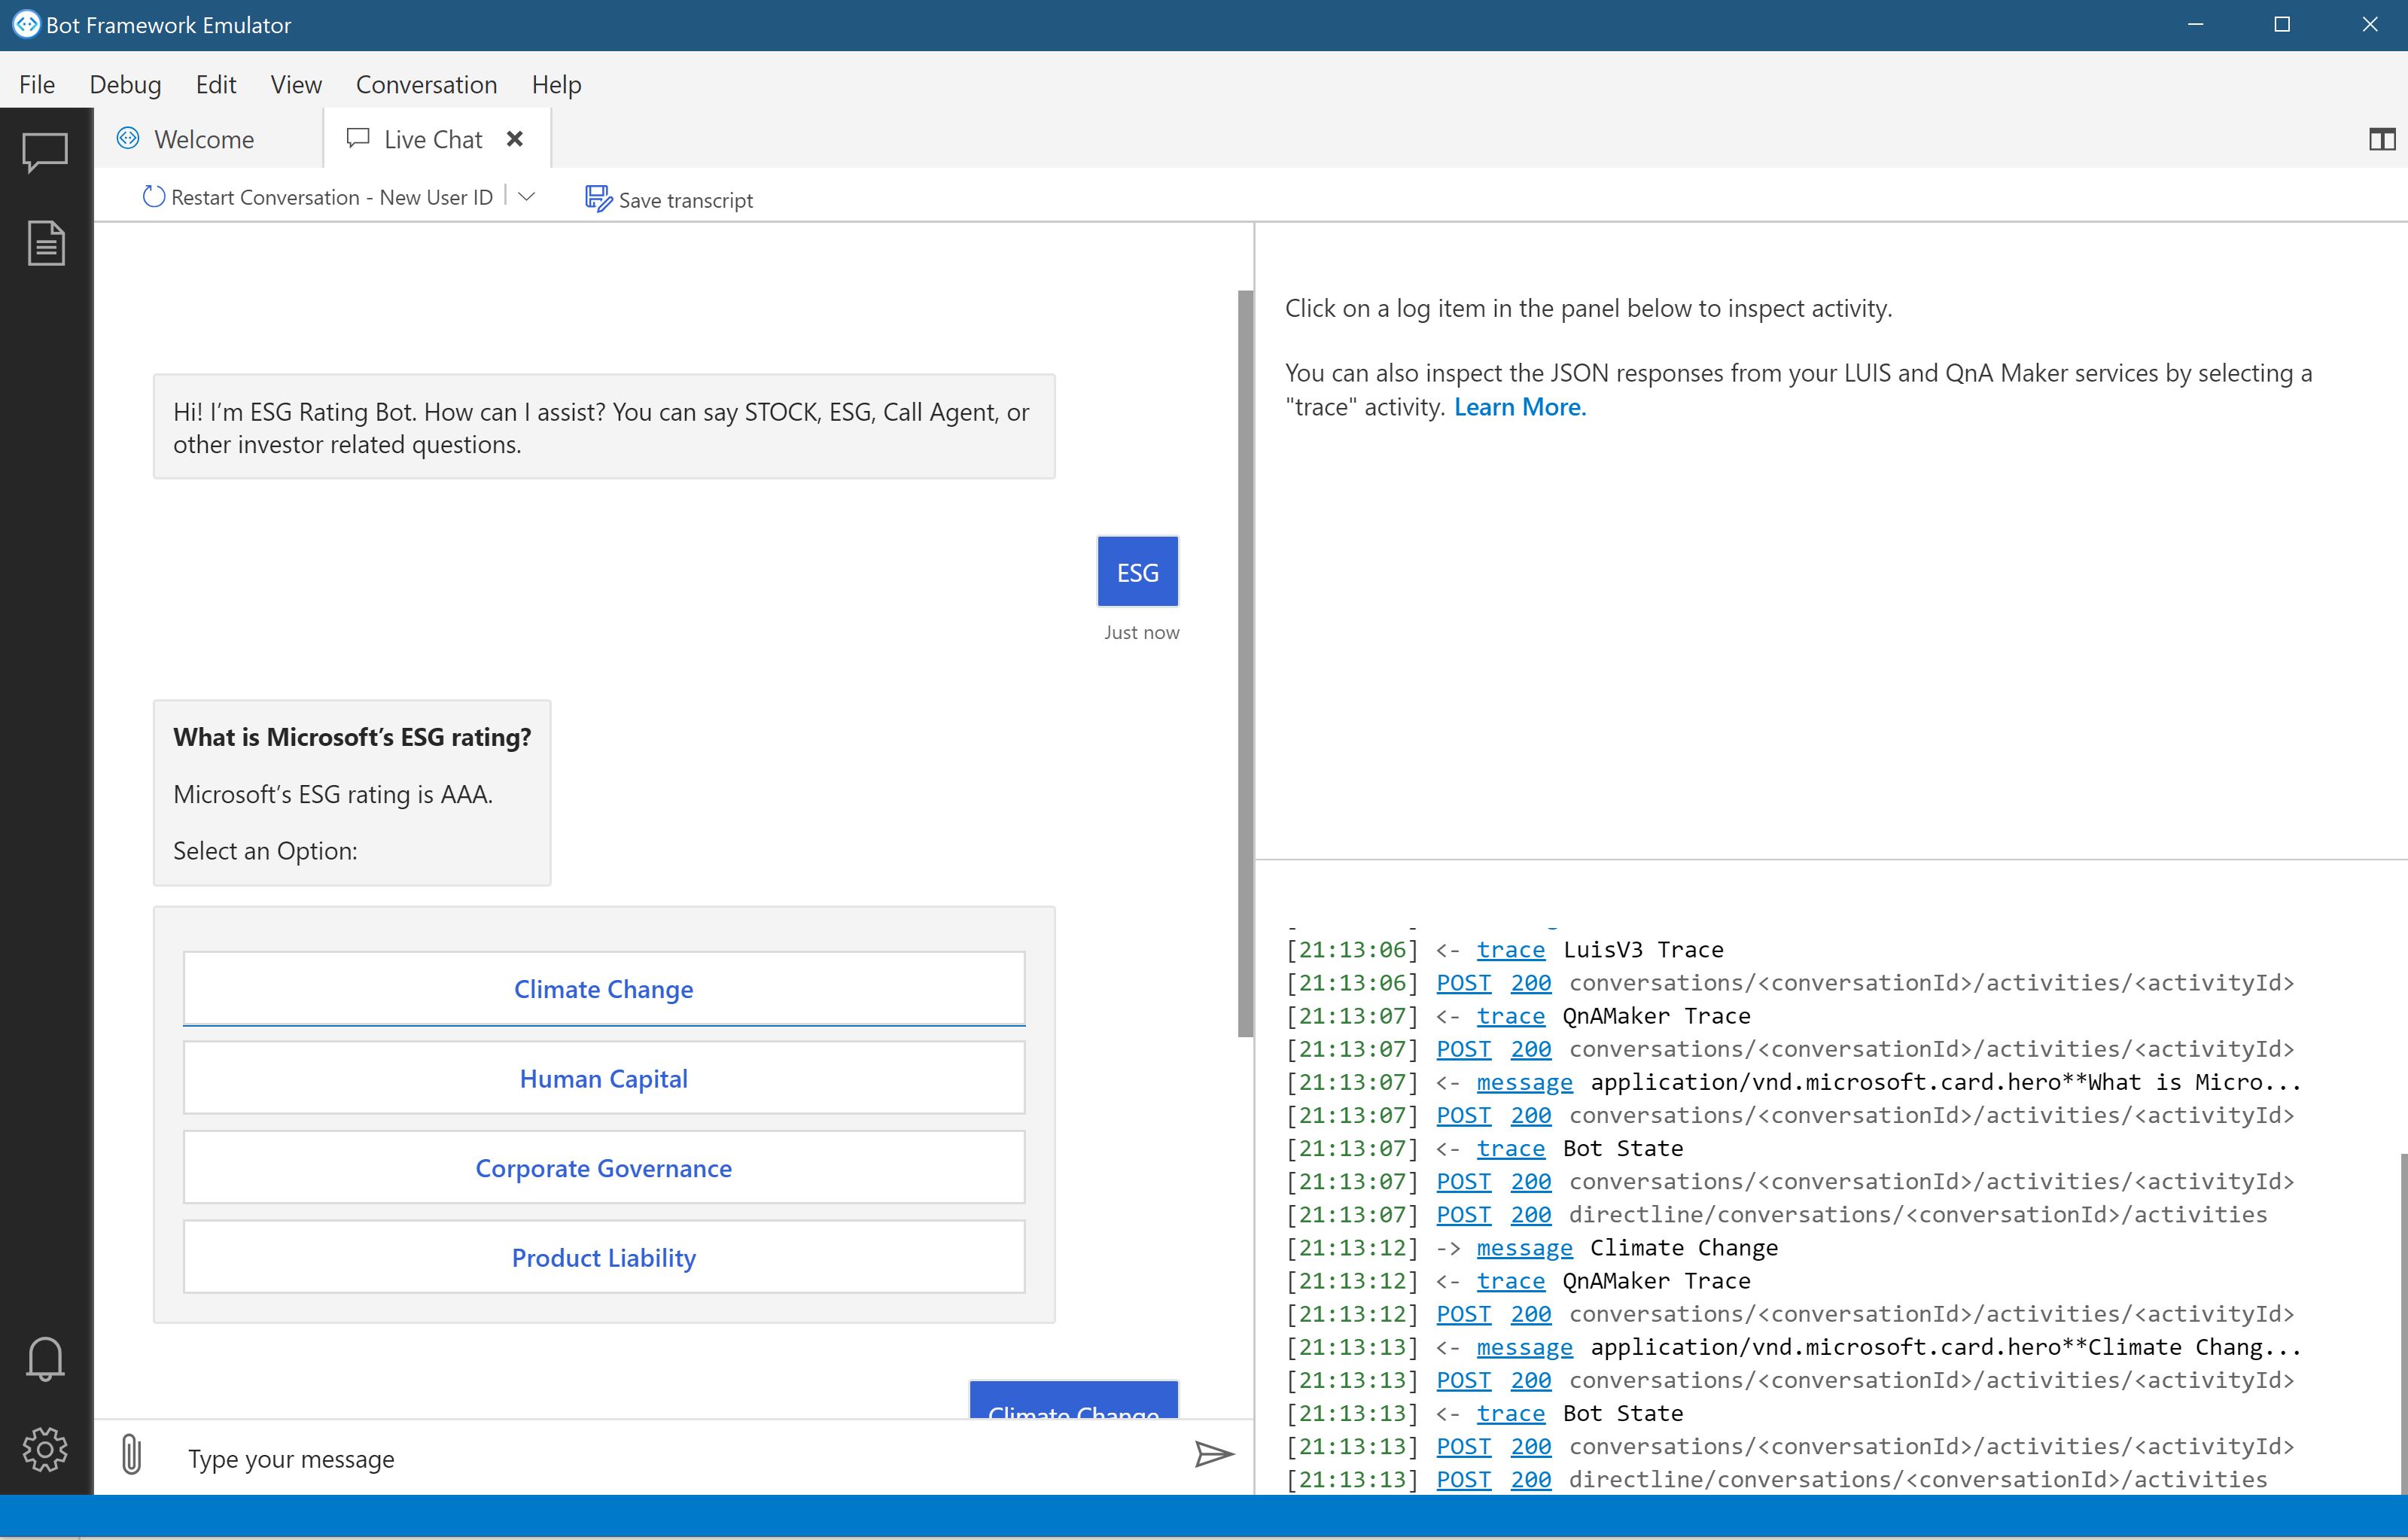
Task: Click the ESG rating bot answer card
Action: click(x=352, y=793)
